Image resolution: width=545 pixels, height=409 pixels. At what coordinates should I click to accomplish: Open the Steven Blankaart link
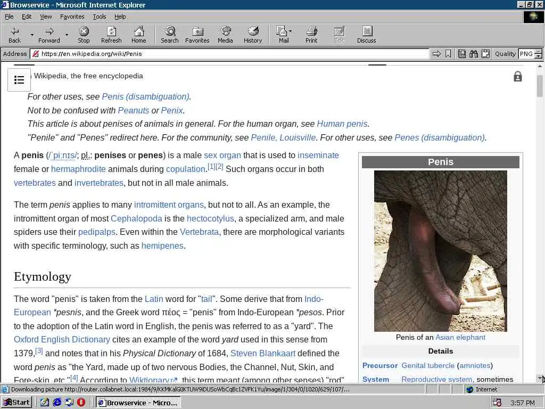pyautogui.click(x=263, y=354)
